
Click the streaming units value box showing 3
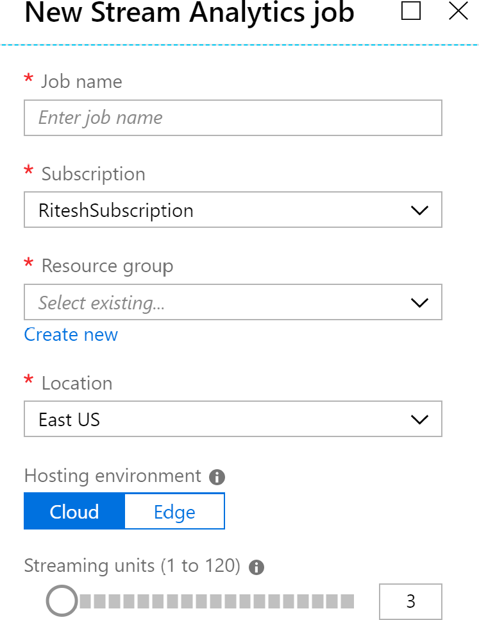tap(410, 601)
